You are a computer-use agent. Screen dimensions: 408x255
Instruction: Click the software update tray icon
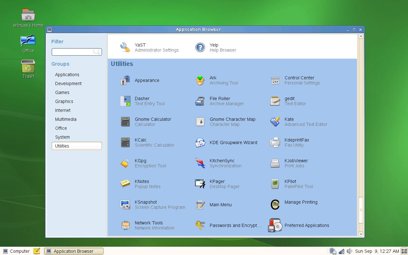[x=333, y=251]
